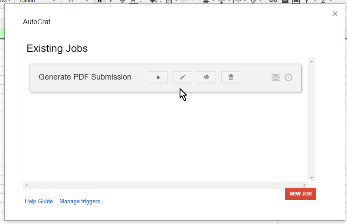The image size is (347, 224).
Task: Click the clock trigger status icon
Action: (x=288, y=77)
